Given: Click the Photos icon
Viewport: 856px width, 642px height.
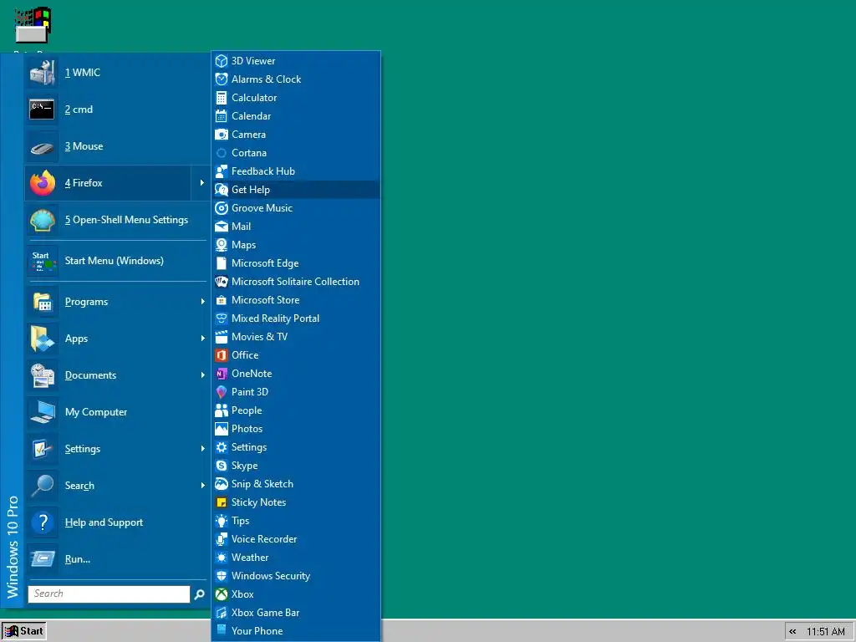Looking at the screenshot, I should click(221, 429).
